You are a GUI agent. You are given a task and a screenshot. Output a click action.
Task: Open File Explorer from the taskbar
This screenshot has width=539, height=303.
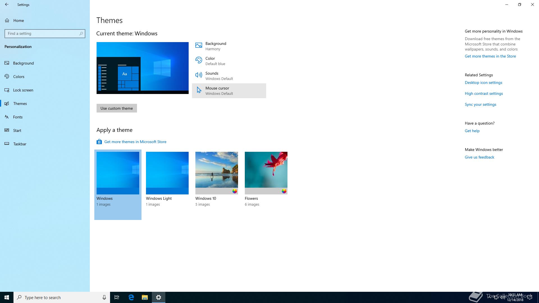(145, 297)
